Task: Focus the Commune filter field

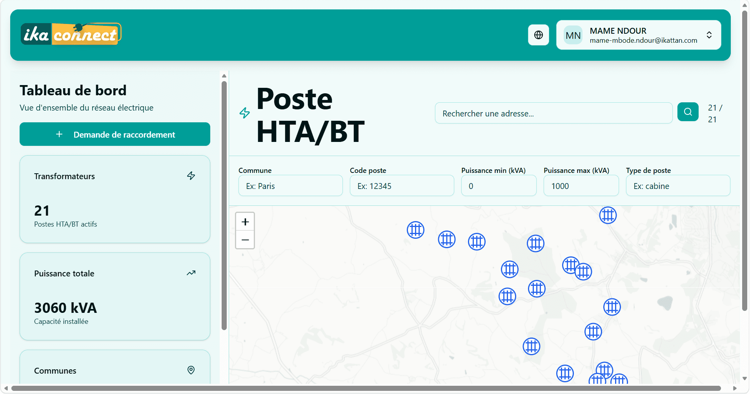Action: click(x=291, y=186)
